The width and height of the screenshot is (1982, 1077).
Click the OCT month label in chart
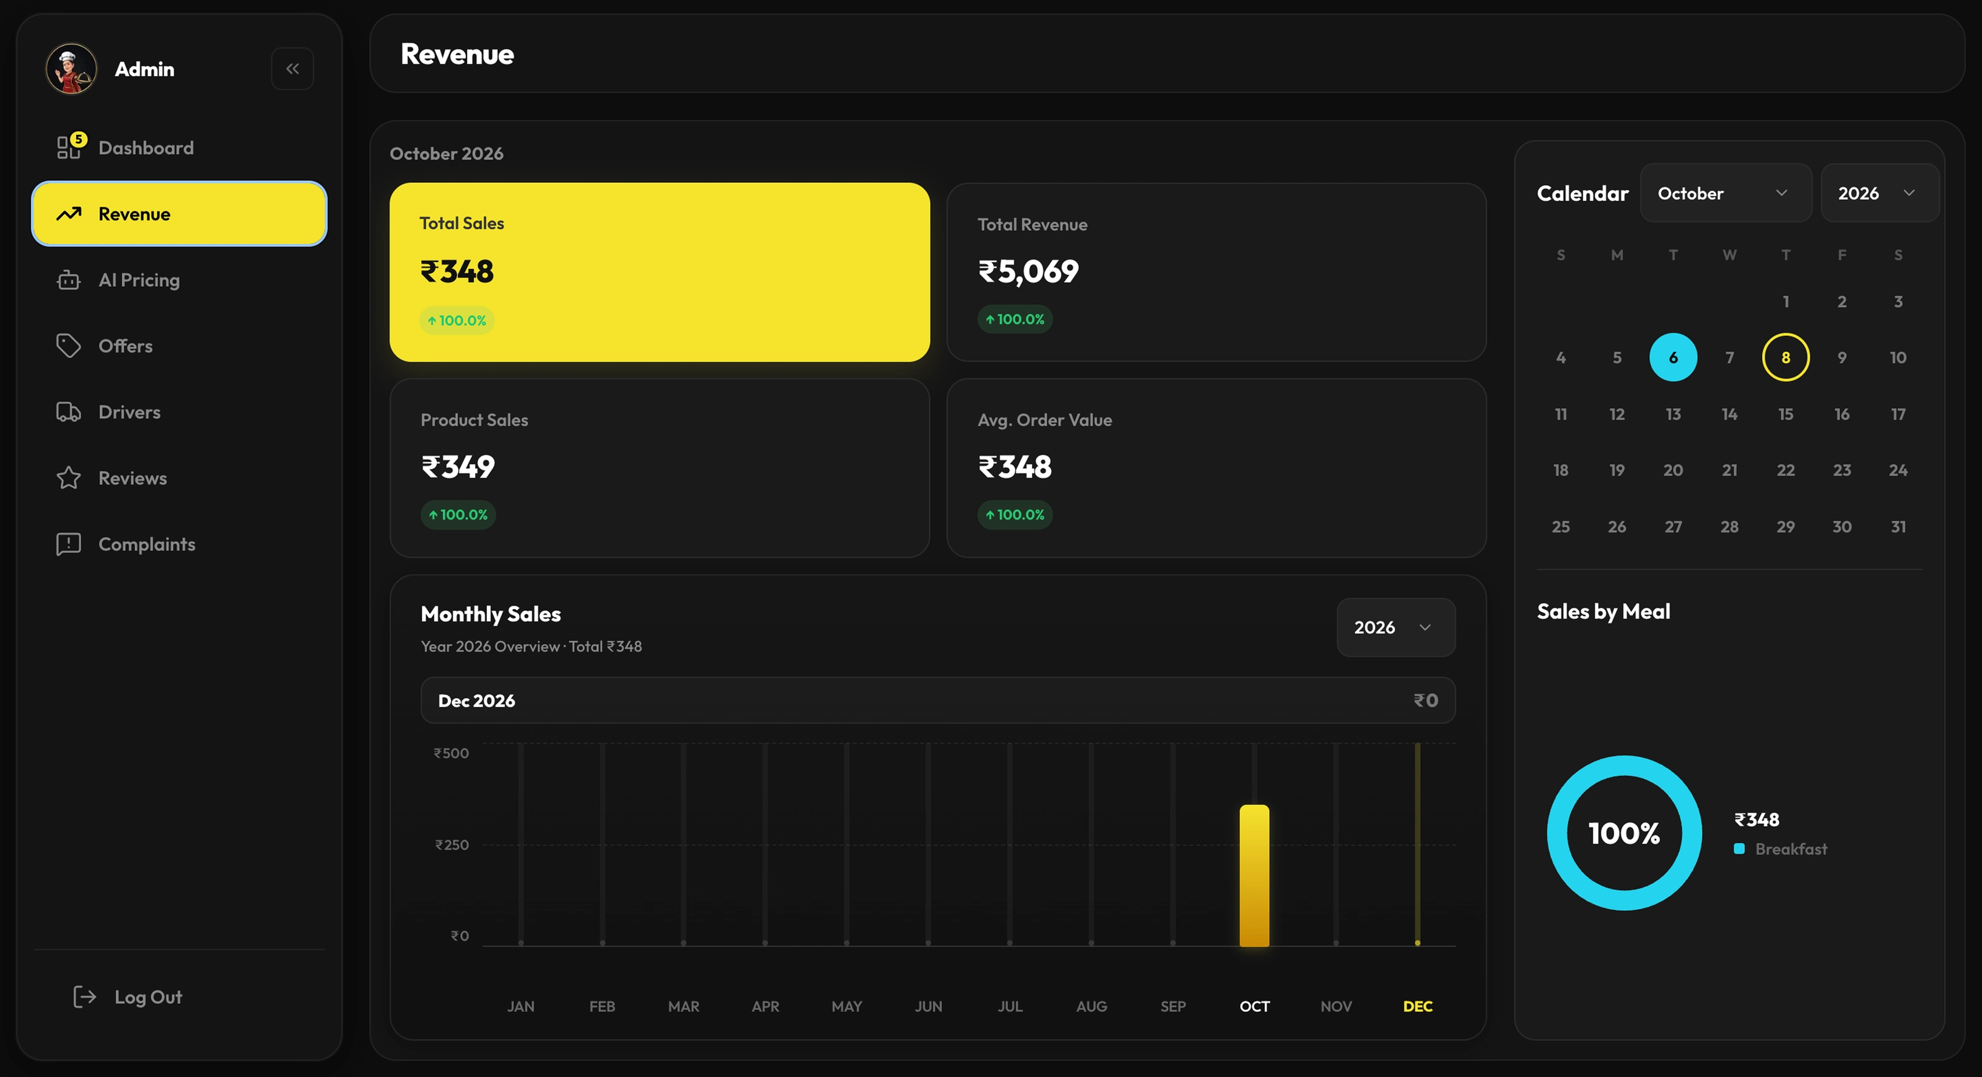(1254, 1006)
